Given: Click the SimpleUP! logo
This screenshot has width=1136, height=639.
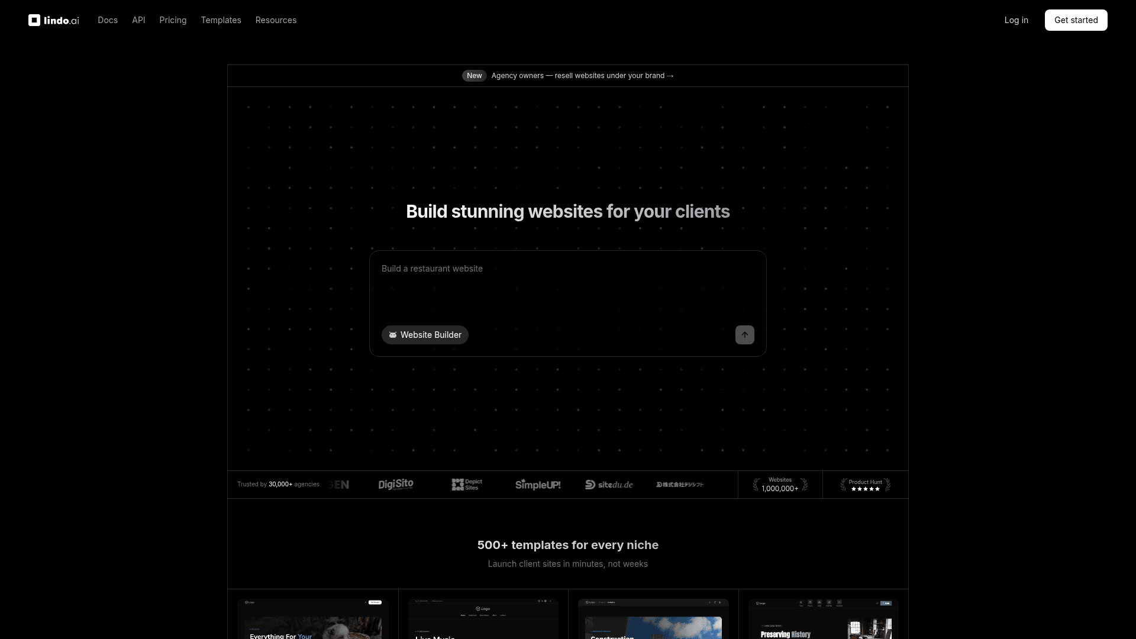Looking at the screenshot, I should [537, 485].
